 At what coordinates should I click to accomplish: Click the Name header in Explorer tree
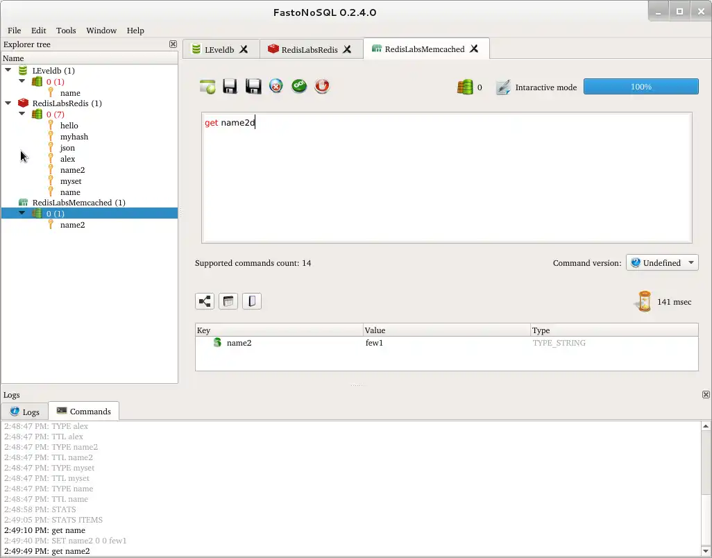pos(90,58)
